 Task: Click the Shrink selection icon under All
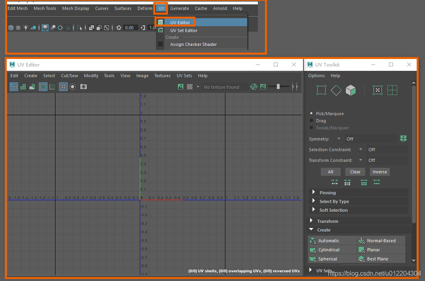(x=335, y=182)
